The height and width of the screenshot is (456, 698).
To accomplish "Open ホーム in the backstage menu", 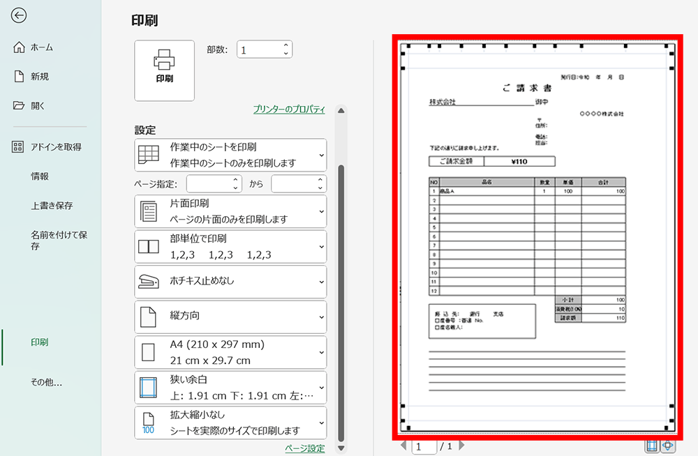I will tap(42, 47).
